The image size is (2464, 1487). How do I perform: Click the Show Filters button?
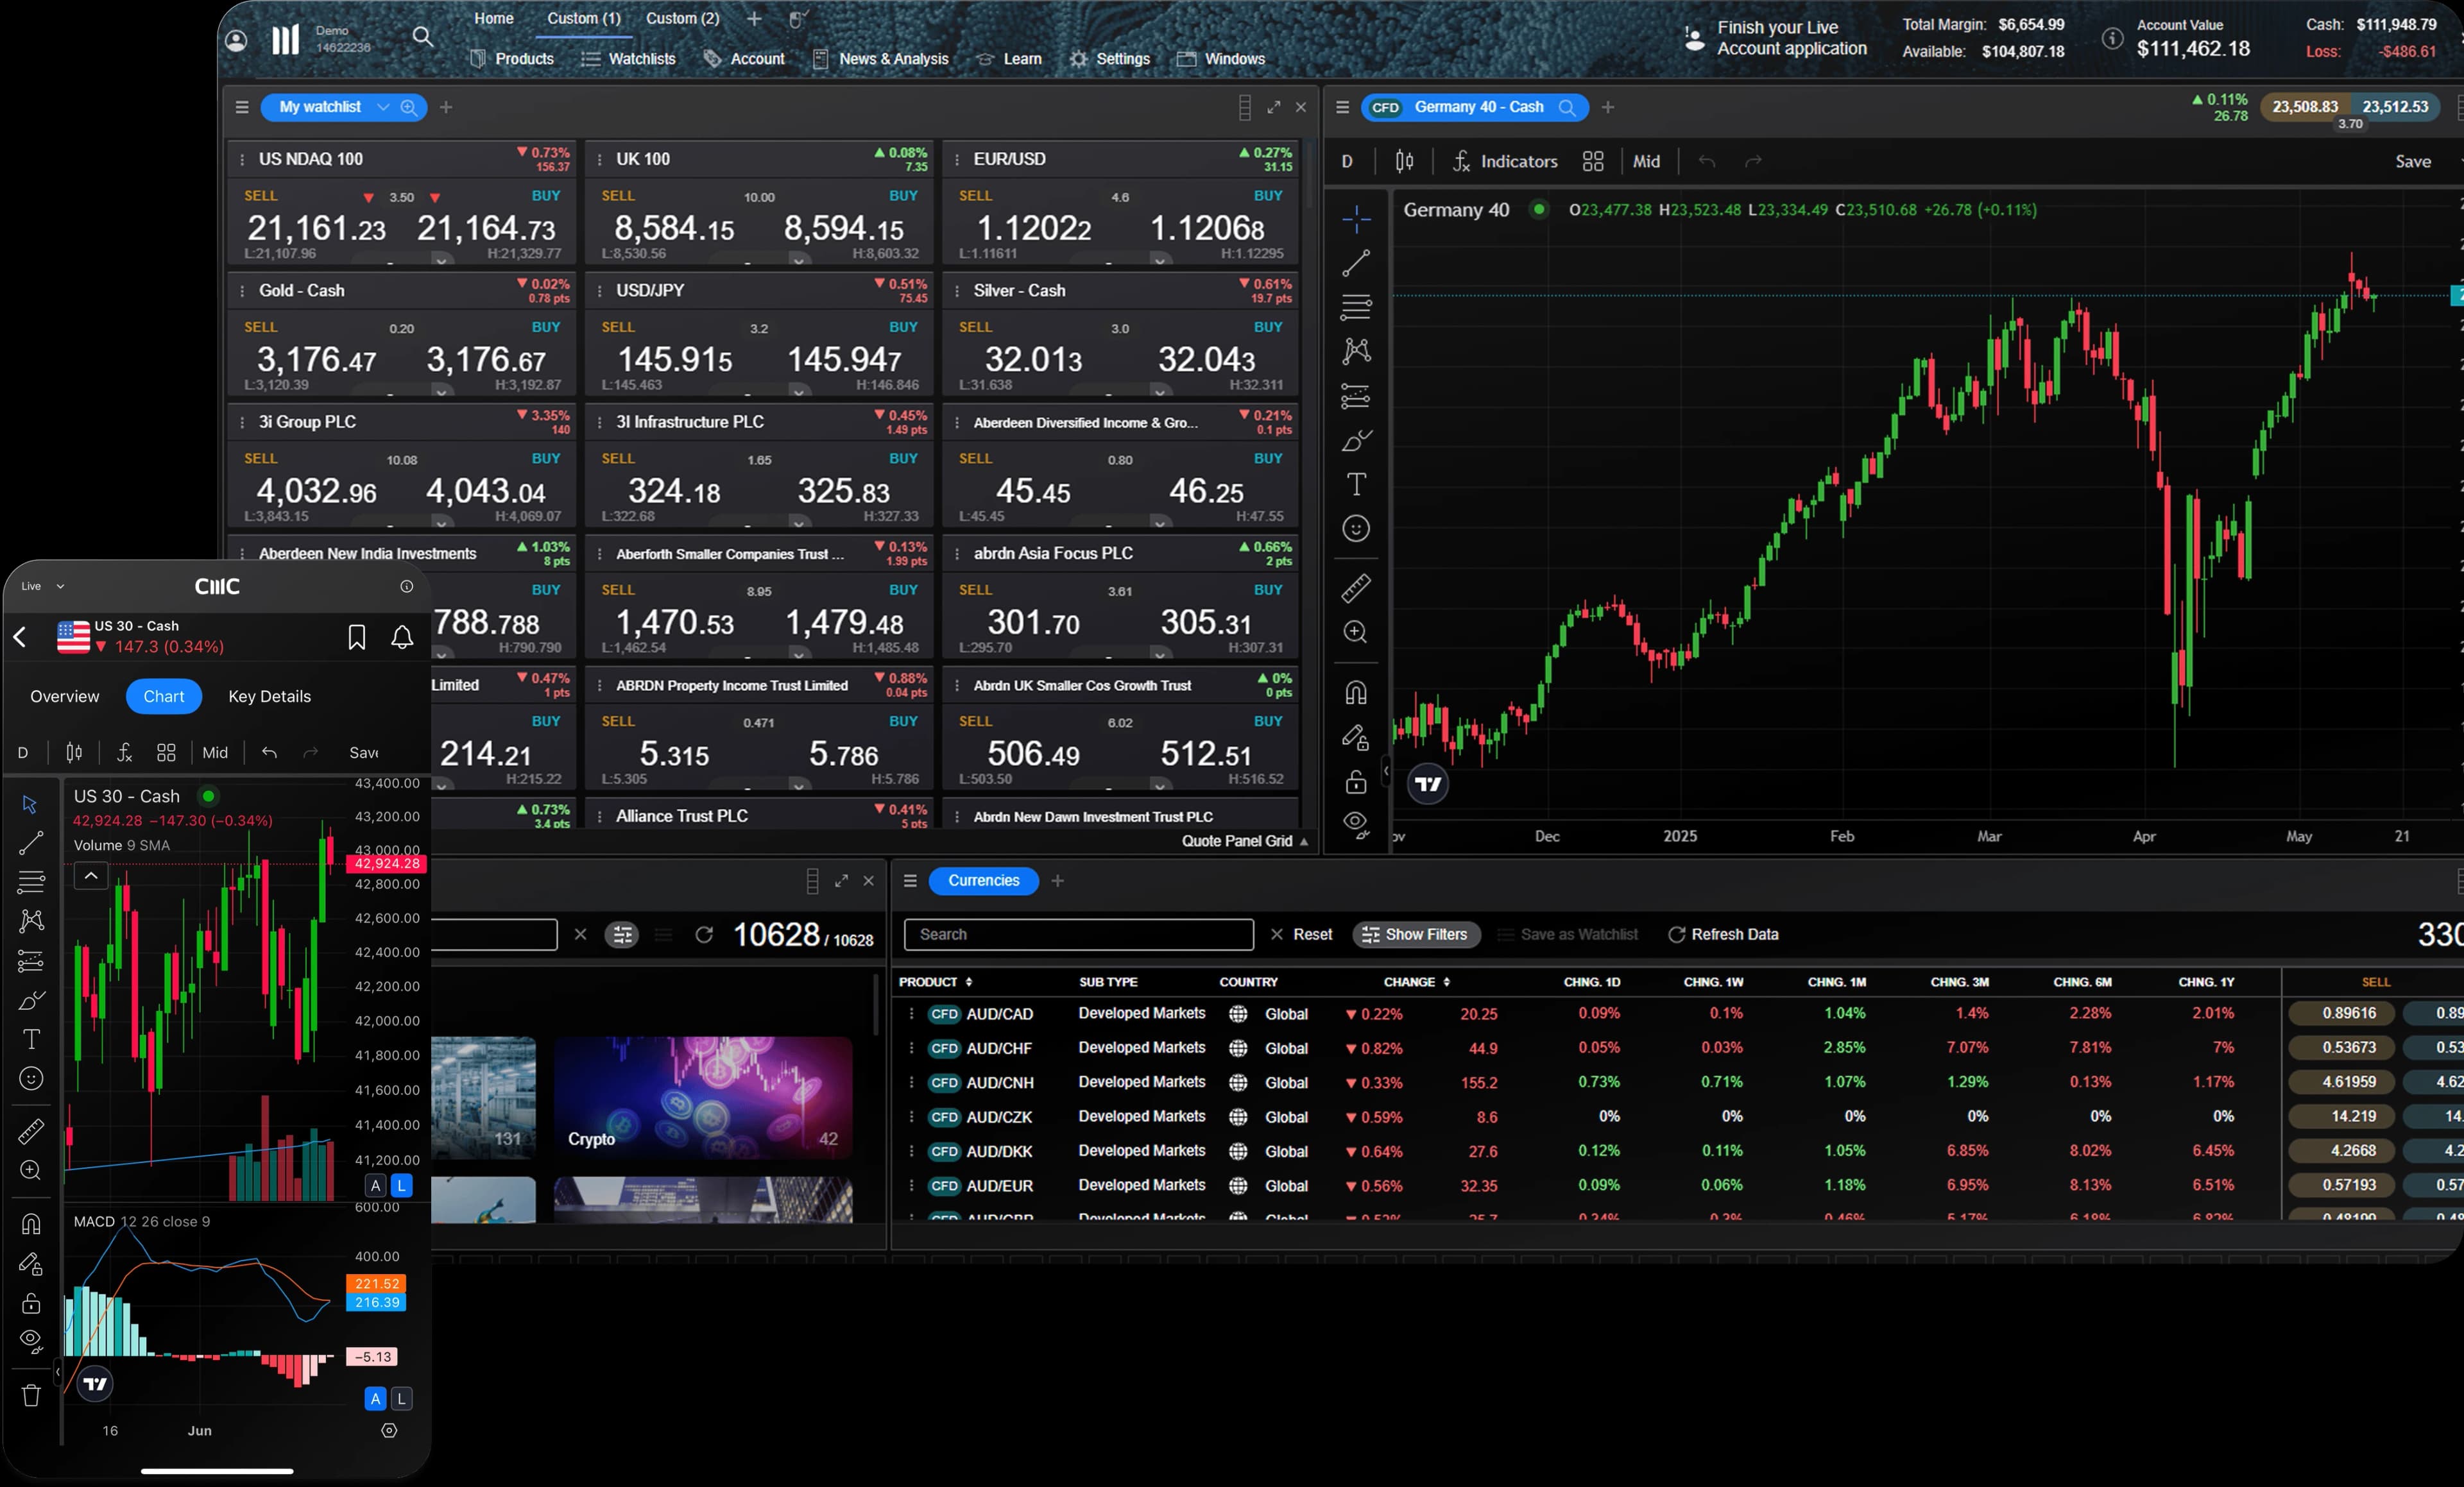coord(1416,934)
